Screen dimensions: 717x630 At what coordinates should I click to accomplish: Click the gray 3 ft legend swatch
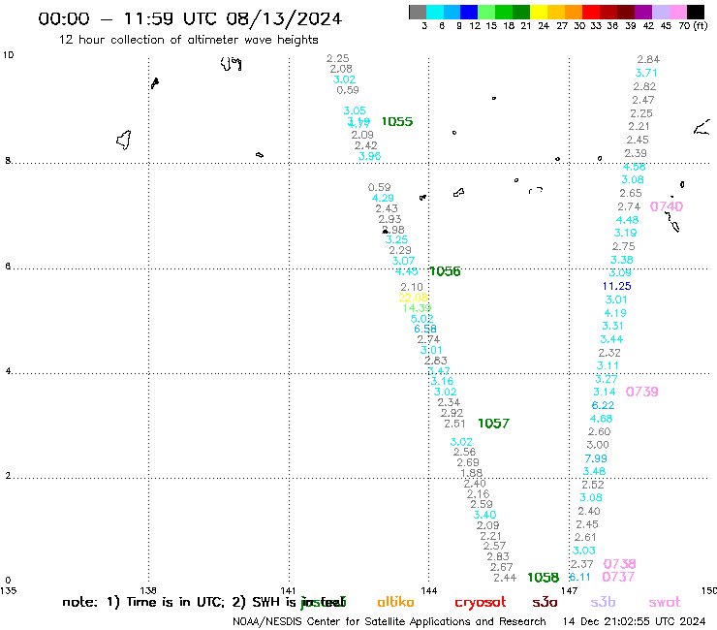tap(418, 12)
